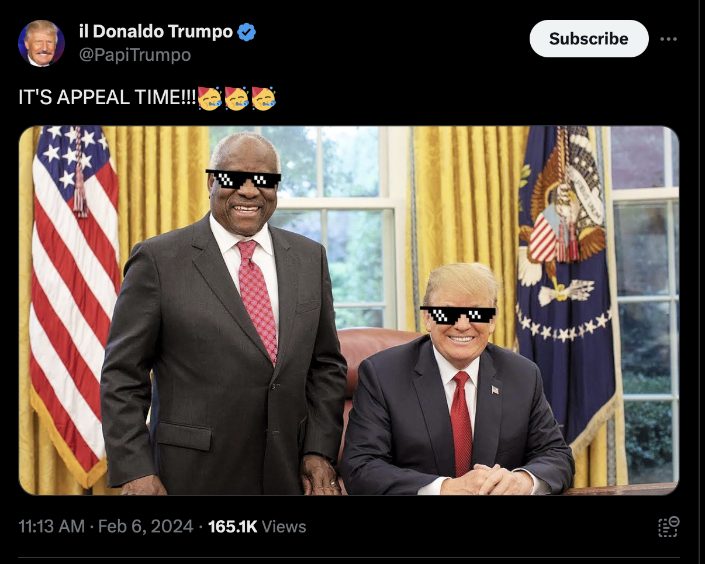
Task: Subscribe to this account
Action: point(589,39)
